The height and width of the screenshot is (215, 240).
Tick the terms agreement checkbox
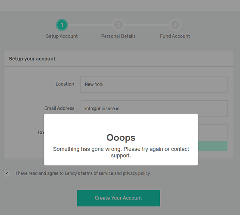tap(7, 173)
